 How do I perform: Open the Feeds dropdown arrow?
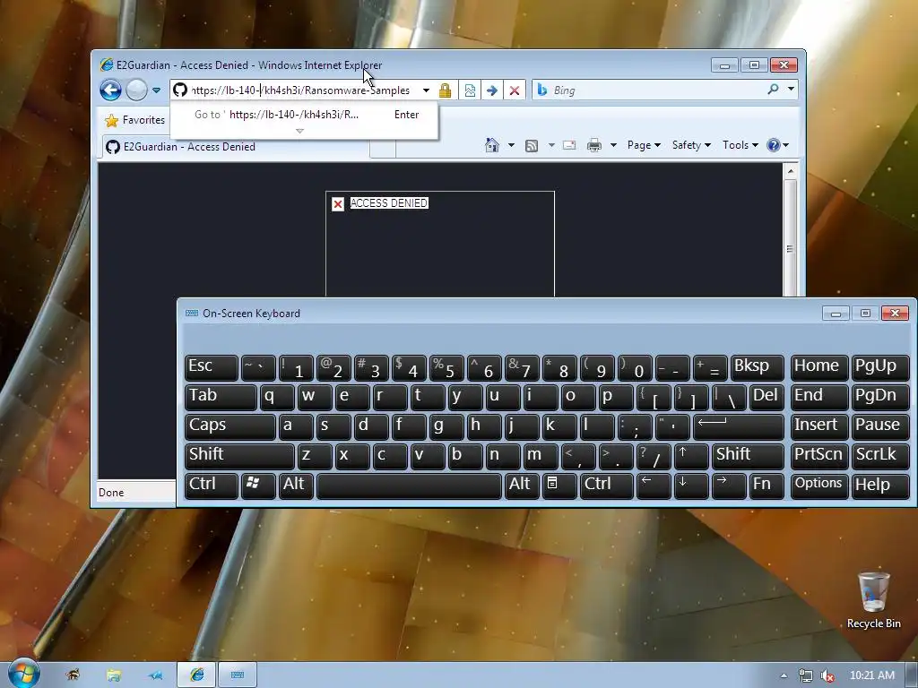551,145
